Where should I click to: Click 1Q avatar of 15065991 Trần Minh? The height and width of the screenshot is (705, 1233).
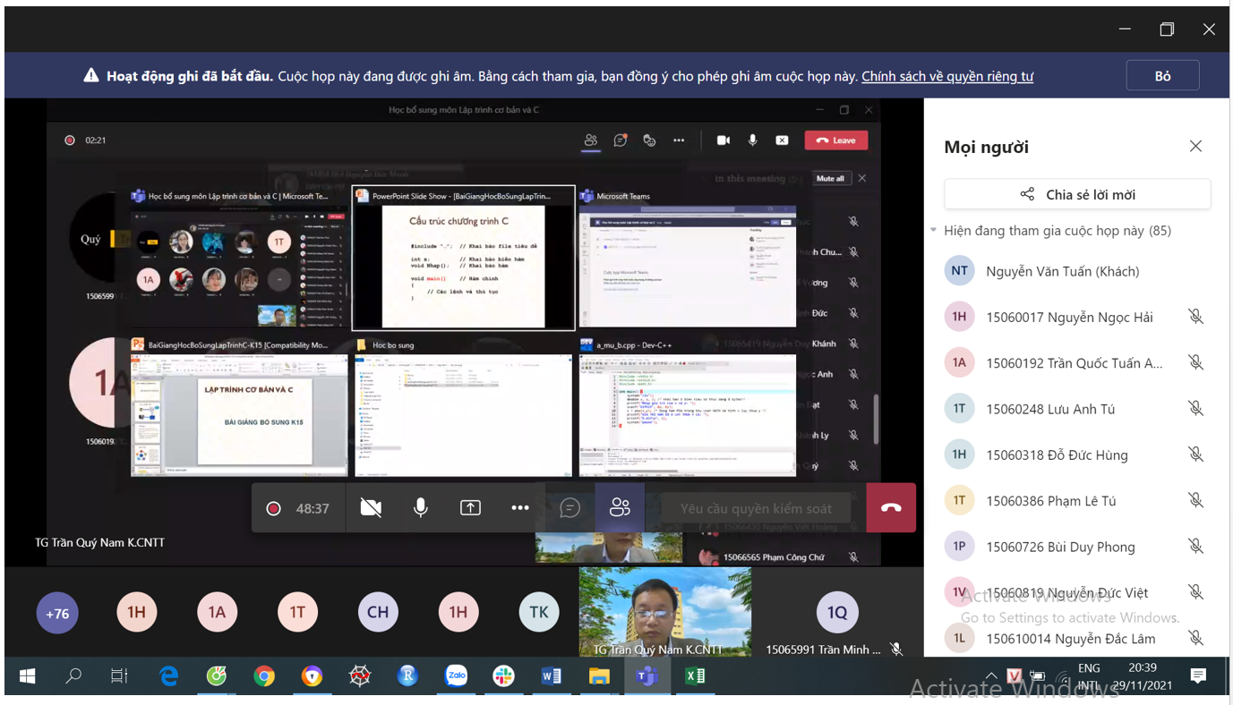click(x=837, y=612)
